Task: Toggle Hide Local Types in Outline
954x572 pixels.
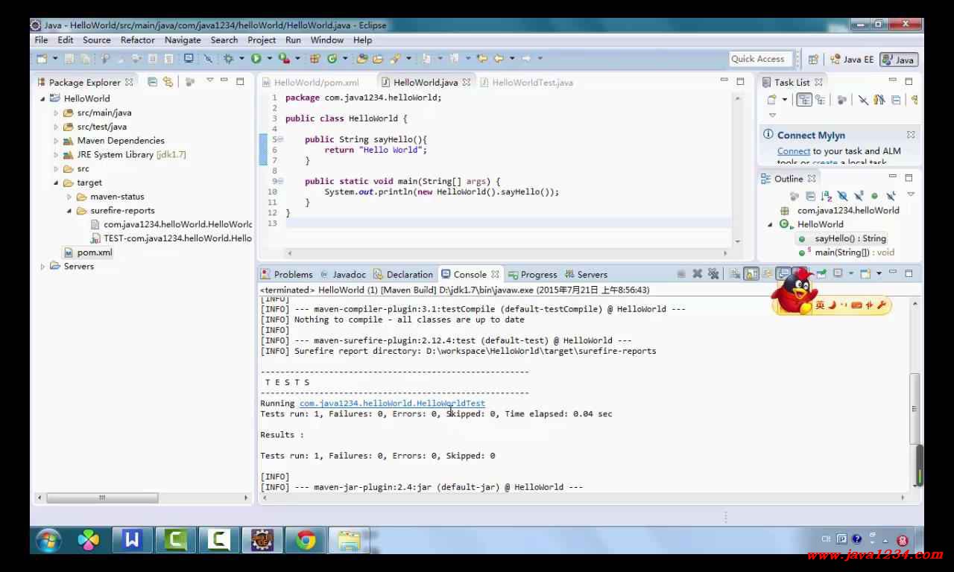Action: coord(891,196)
